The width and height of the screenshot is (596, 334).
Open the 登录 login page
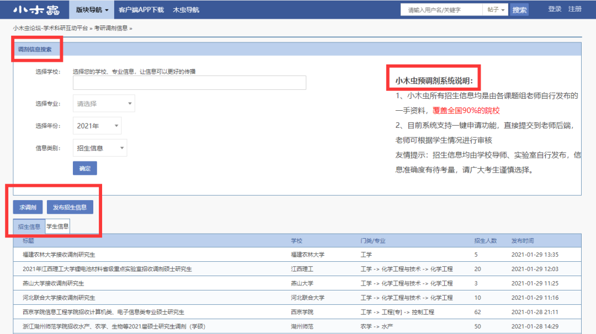pyautogui.click(x=554, y=9)
